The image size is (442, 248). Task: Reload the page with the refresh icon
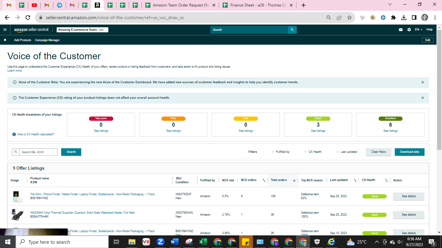tap(28, 17)
